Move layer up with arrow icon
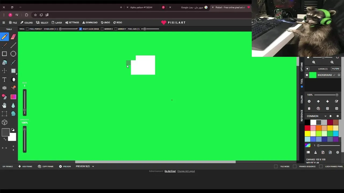The width and height of the screenshot is (344, 193). click(318, 101)
